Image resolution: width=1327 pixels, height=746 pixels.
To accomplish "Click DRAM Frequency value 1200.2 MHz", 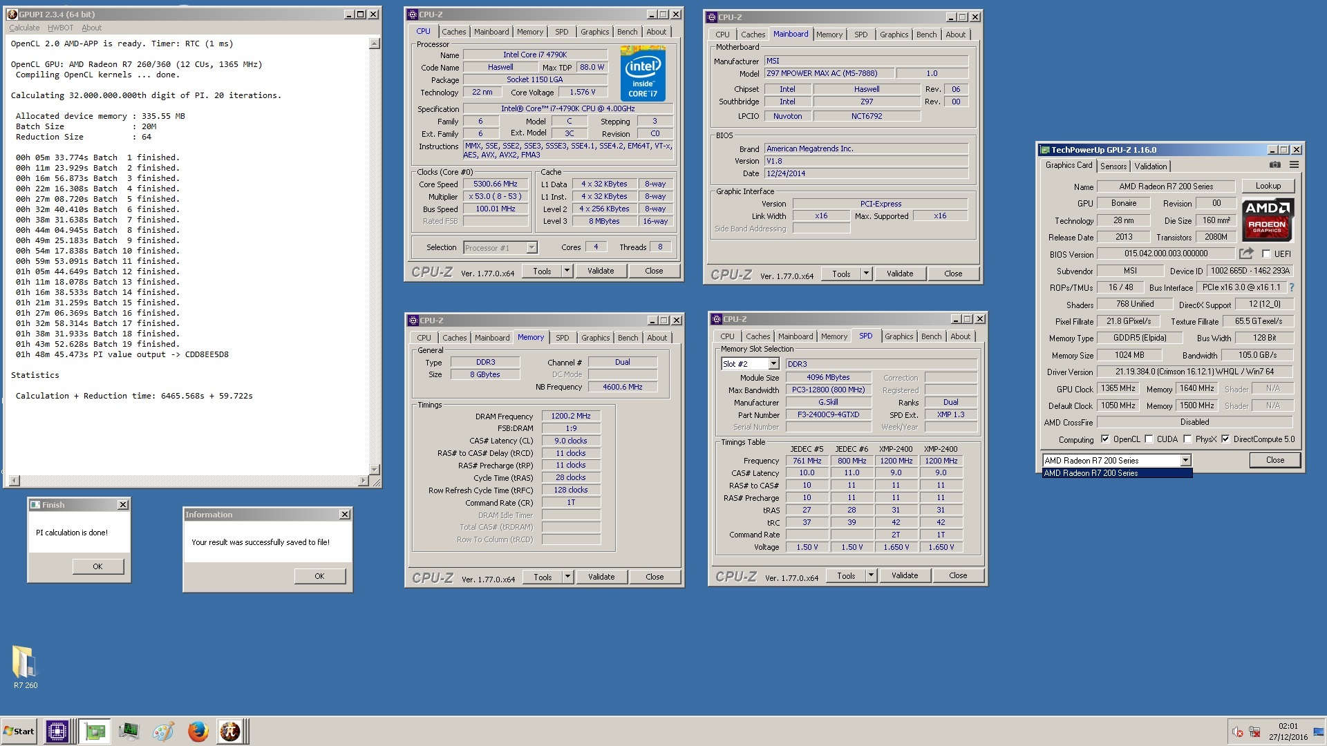I will tap(571, 416).
